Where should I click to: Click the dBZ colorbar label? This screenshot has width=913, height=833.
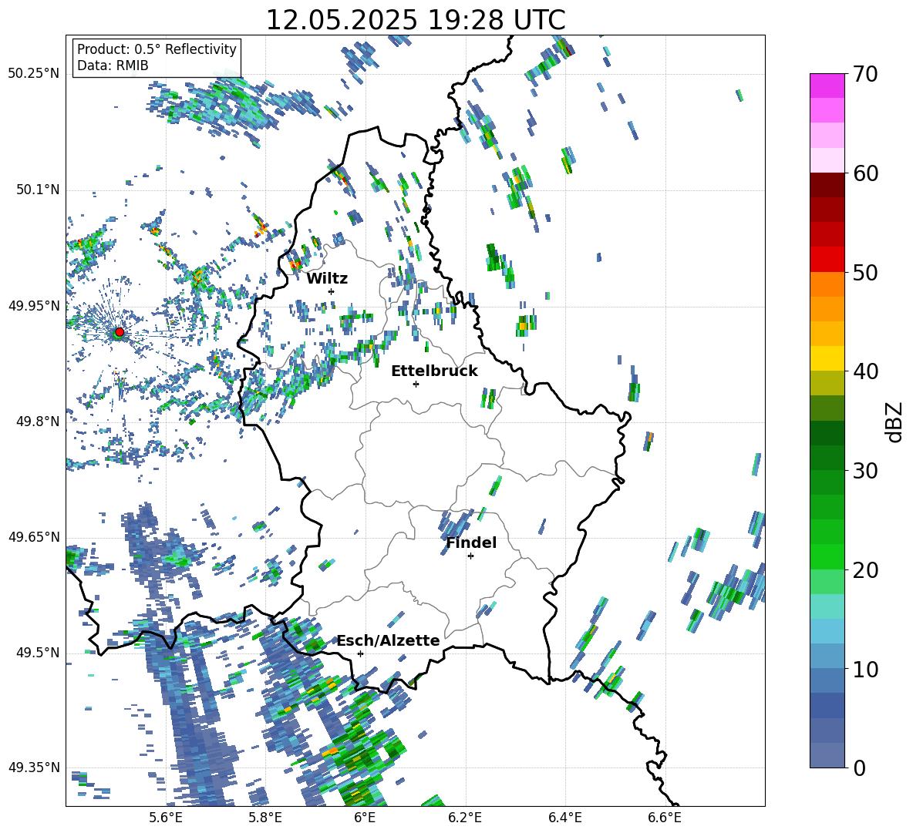[x=895, y=422]
